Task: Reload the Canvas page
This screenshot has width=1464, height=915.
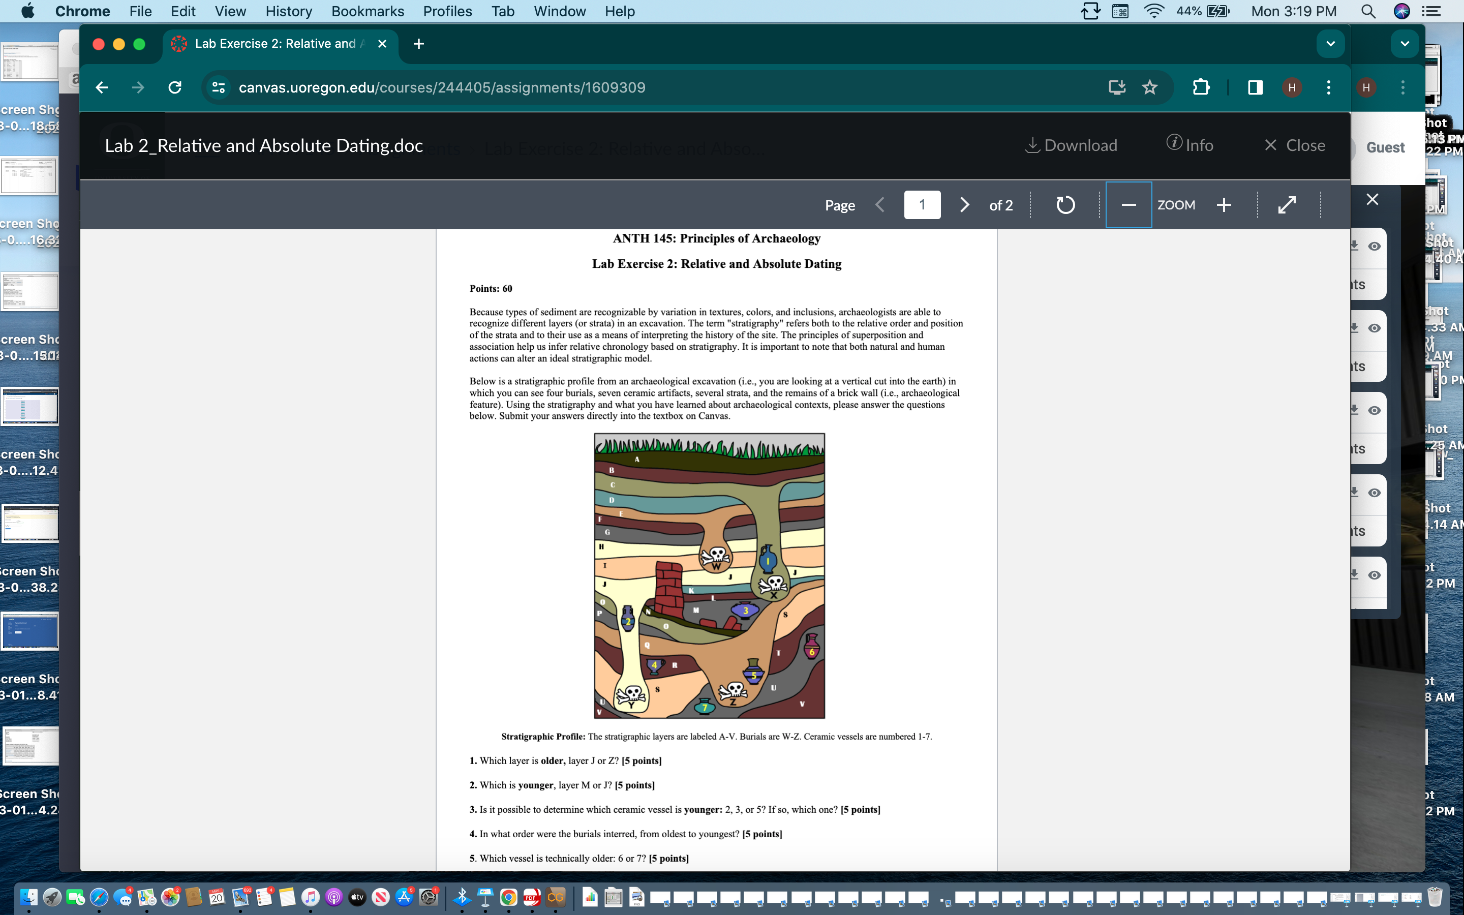Action: pyautogui.click(x=175, y=88)
